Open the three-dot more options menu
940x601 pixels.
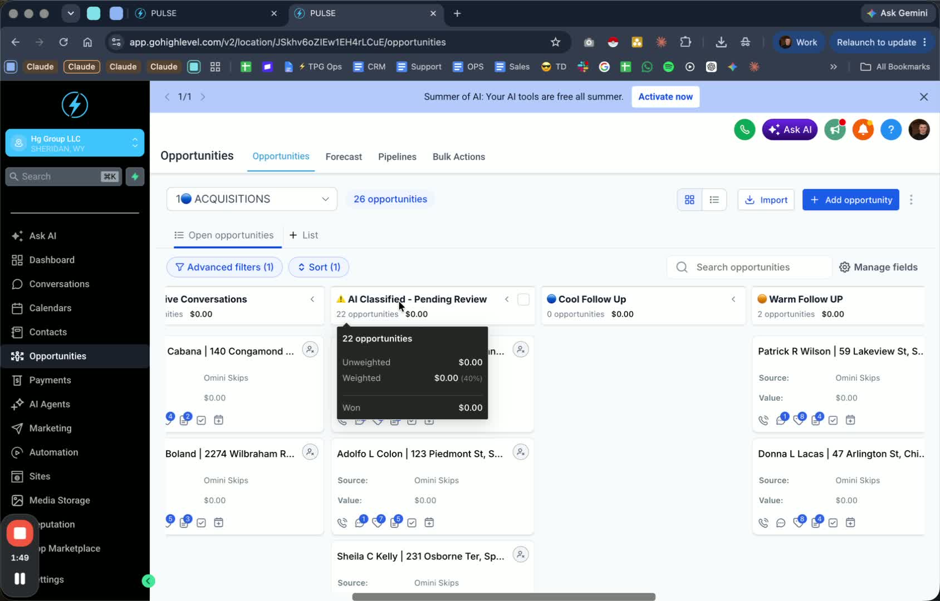(911, 200)
